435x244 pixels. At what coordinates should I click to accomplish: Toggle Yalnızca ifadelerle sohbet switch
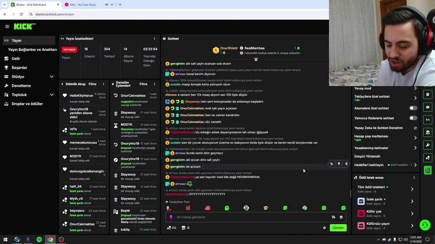413,118
